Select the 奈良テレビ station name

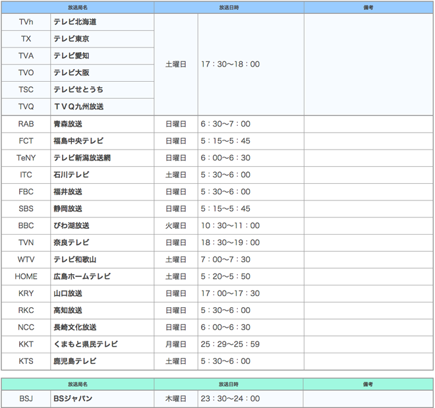[71, 243]
